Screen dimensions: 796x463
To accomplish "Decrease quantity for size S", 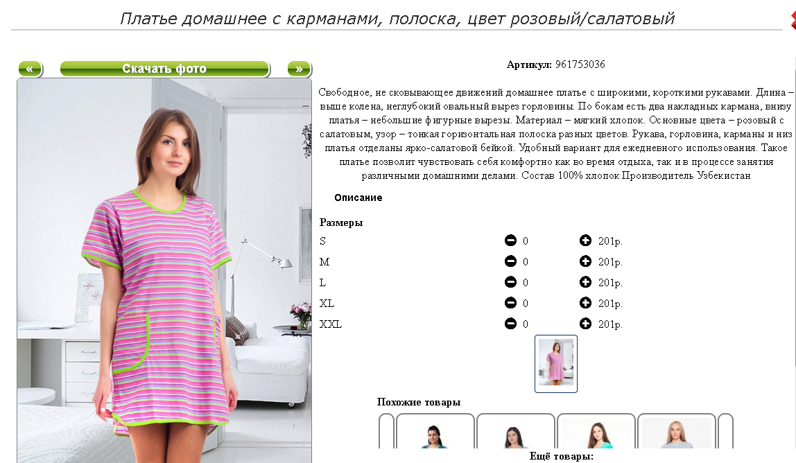I will (510, 241).
